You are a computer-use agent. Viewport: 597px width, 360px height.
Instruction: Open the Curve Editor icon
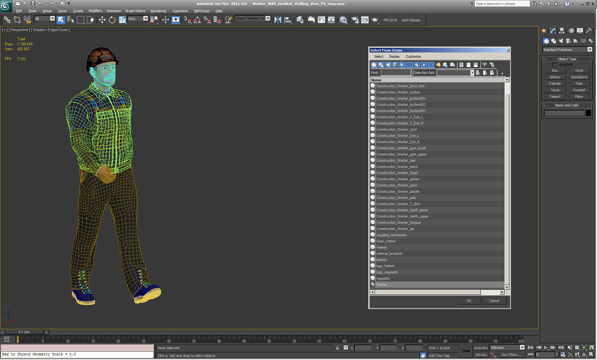coord(321,20)
